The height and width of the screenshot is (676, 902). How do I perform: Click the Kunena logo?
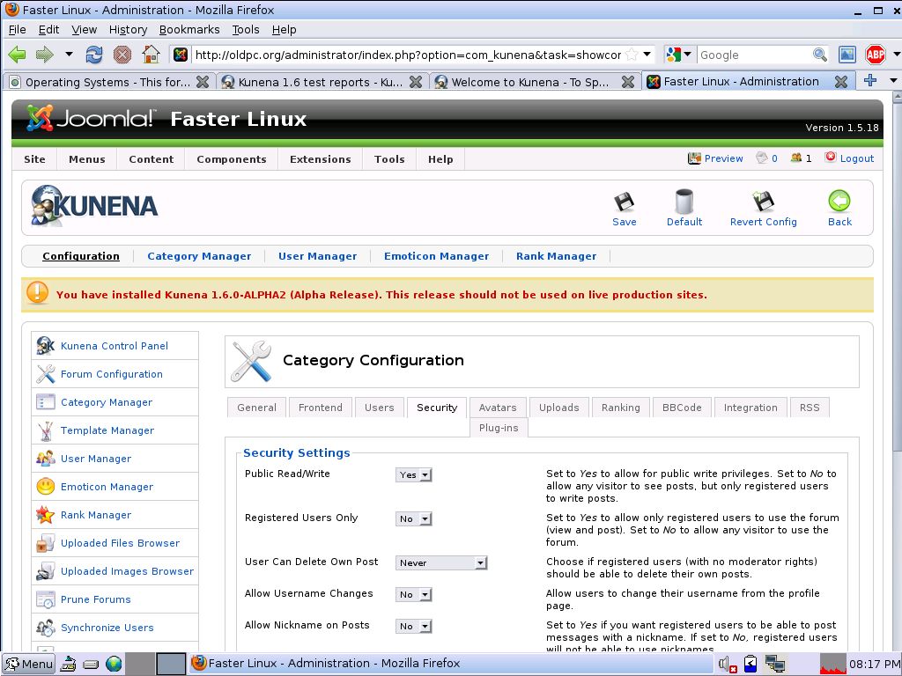[x=93, y=206]
